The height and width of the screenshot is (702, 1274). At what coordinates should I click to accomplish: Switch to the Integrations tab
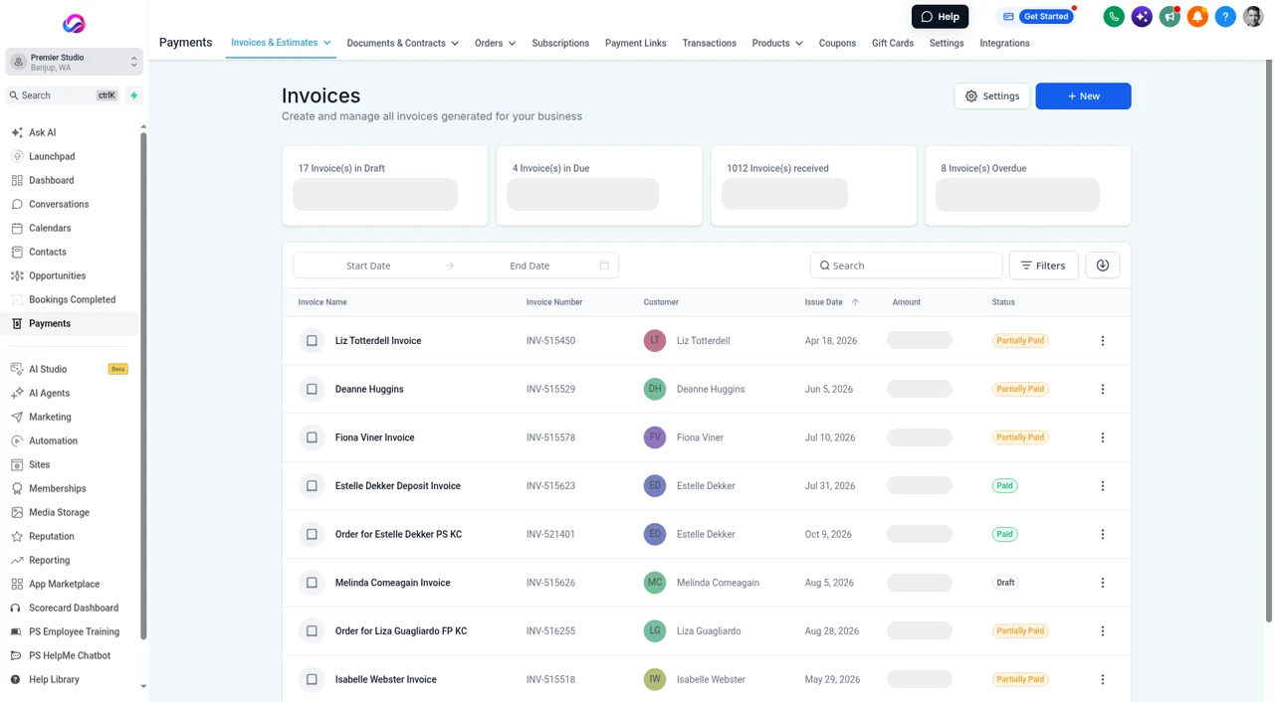point(1004,44)
